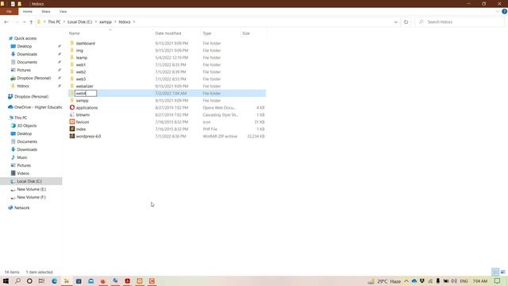Select the xampp folder in list
This screenshot has height=286, width=508.
click(x=82, y=101)
